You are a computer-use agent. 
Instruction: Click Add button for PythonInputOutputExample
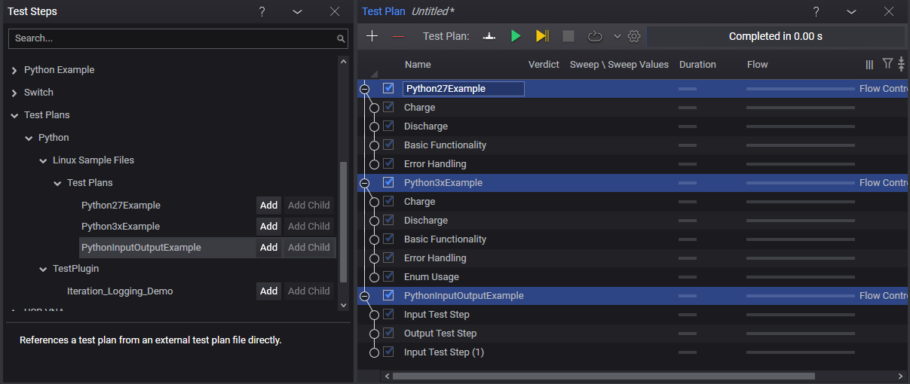tap(269, 247)
